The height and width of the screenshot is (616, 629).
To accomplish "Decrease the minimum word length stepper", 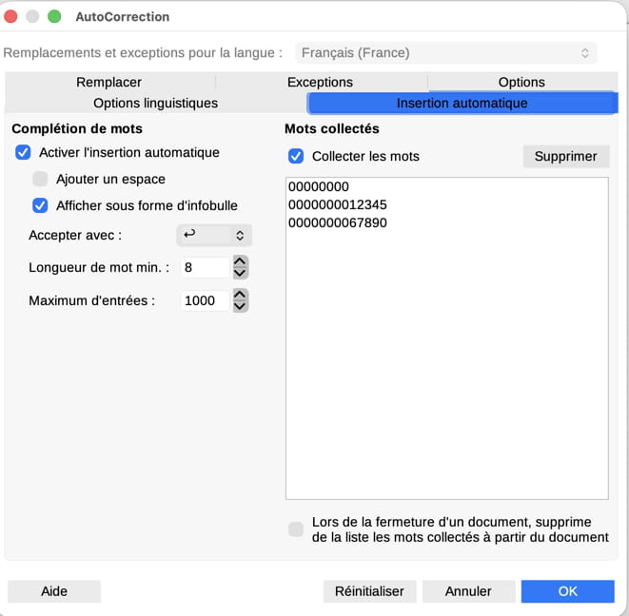I will click(x=241, y=274).
